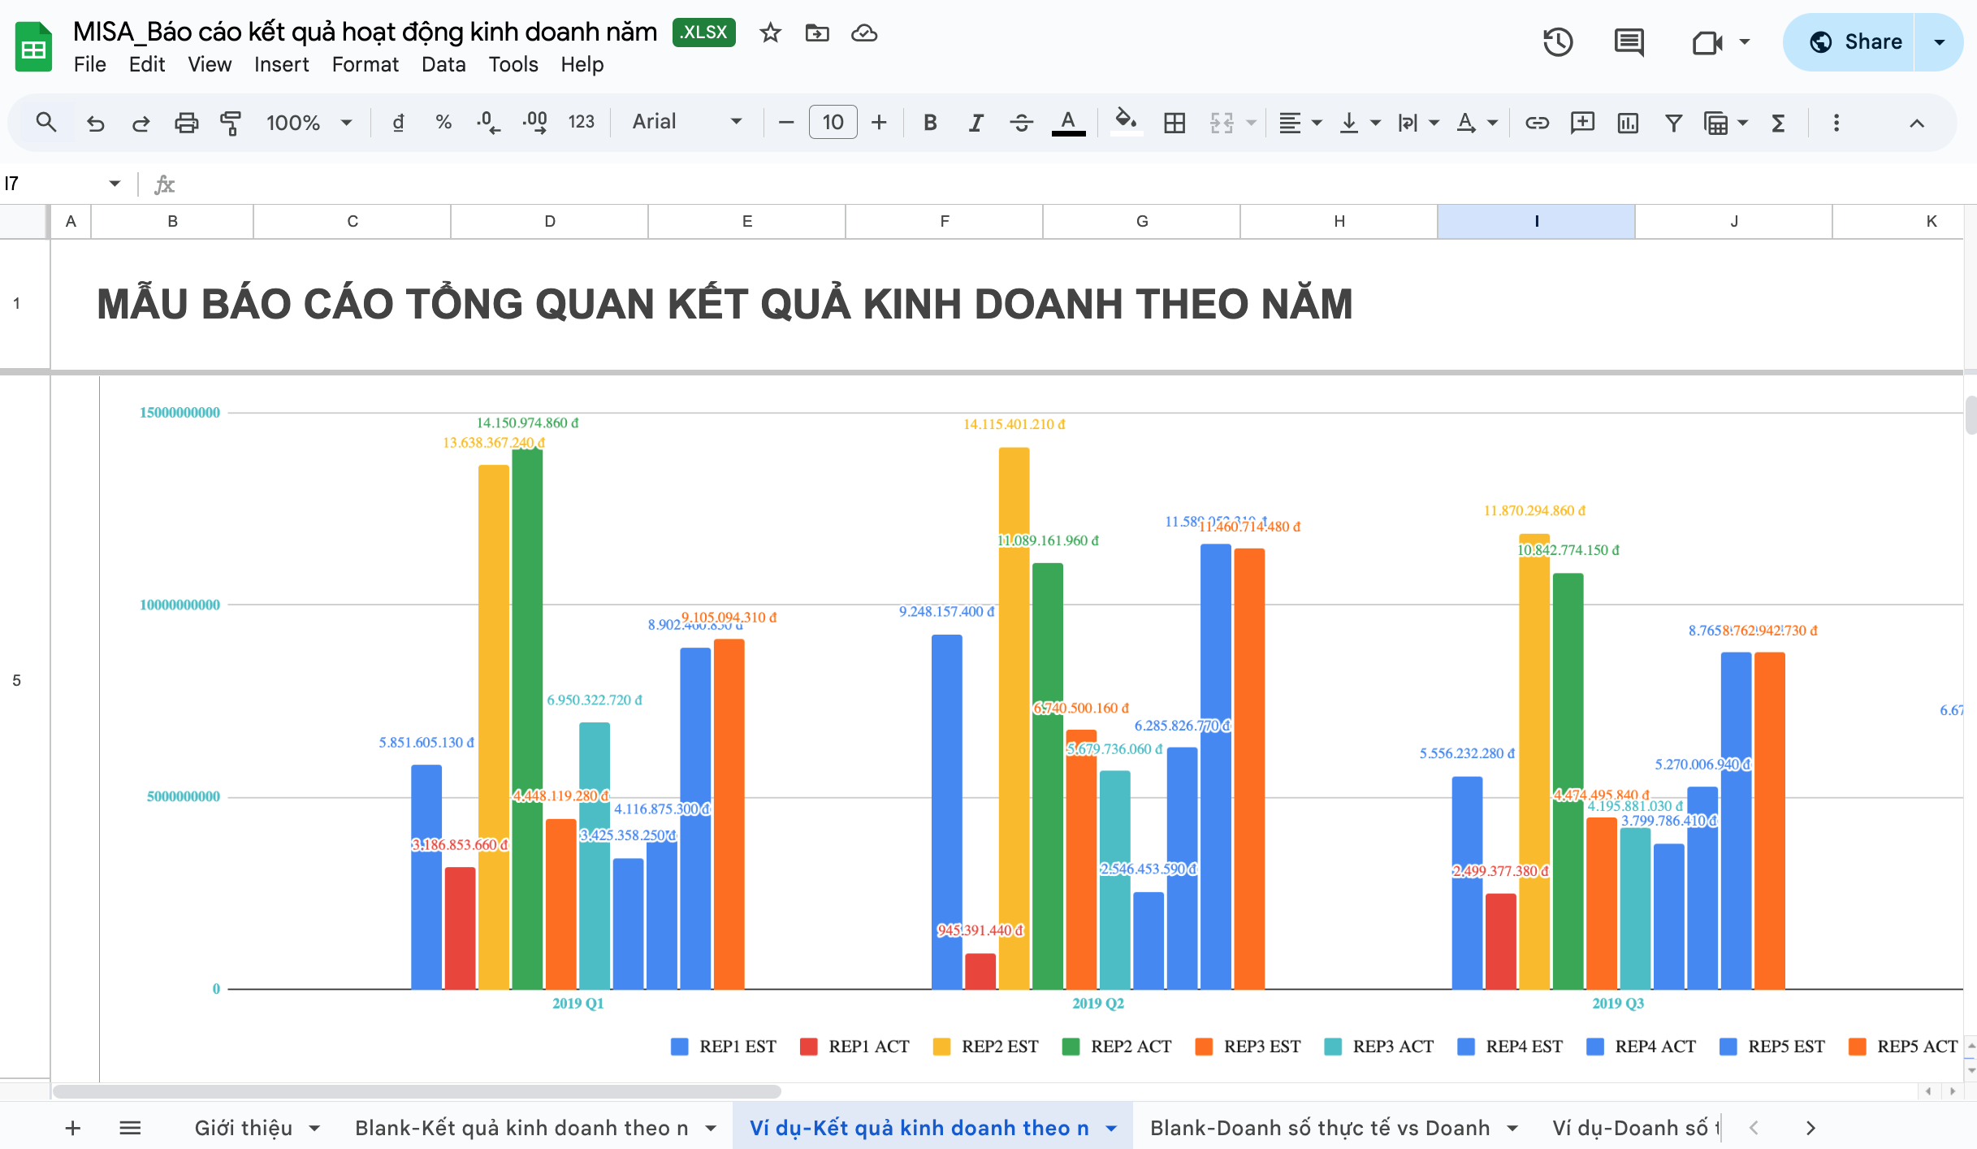The height and width of the screenshot is (1149, 1977).
Task: Open the Arial font dropdown
Action: [x=686, y=122]
